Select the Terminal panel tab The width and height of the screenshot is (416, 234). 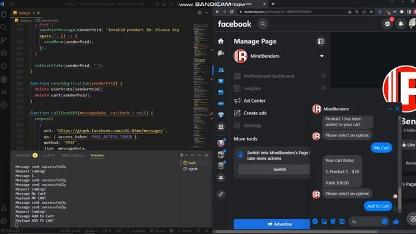(x=97, y=155)
